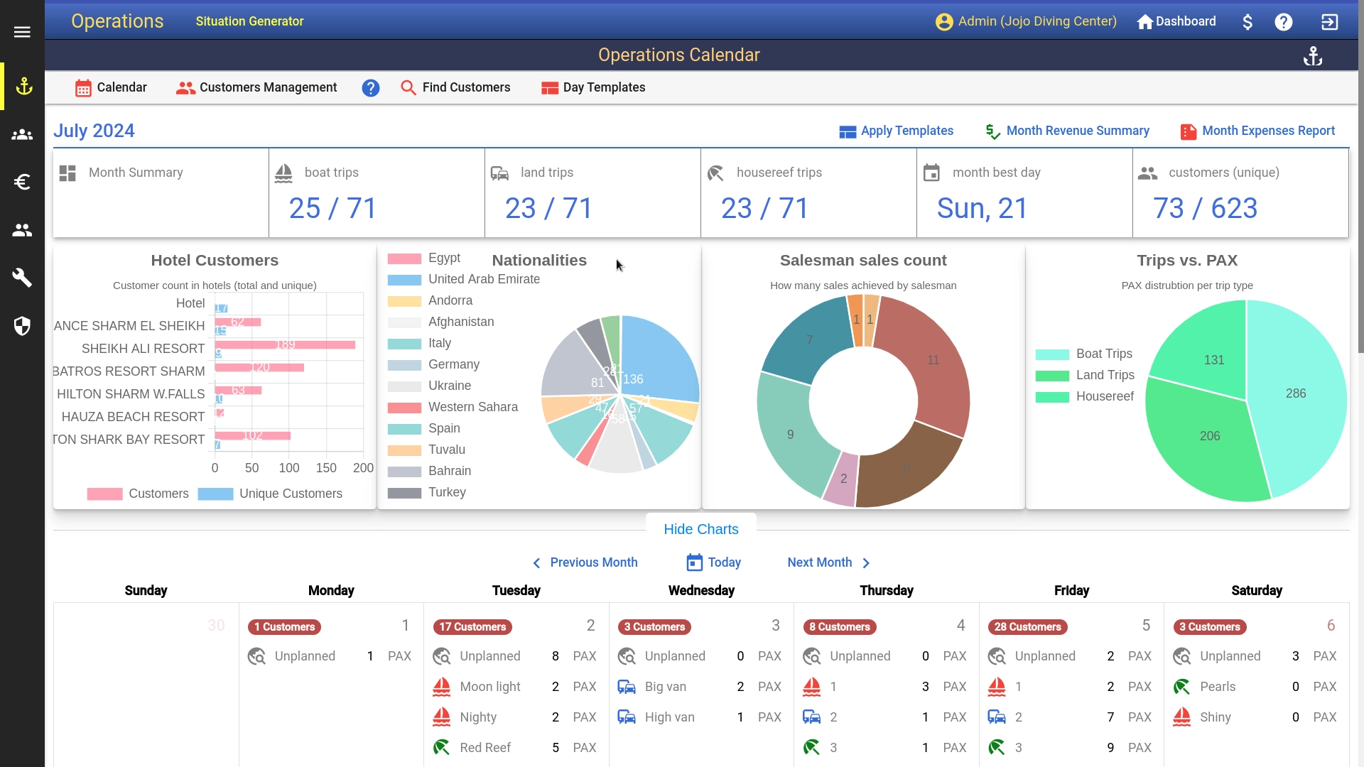Click Apply Templates link
Image resolution: width=1364 pixels, height=767 pixels.
[896, 131]
